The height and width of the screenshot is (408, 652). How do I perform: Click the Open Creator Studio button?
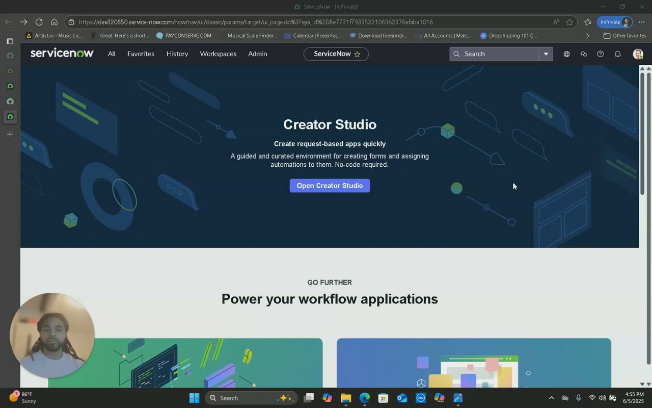coord(330,186)
